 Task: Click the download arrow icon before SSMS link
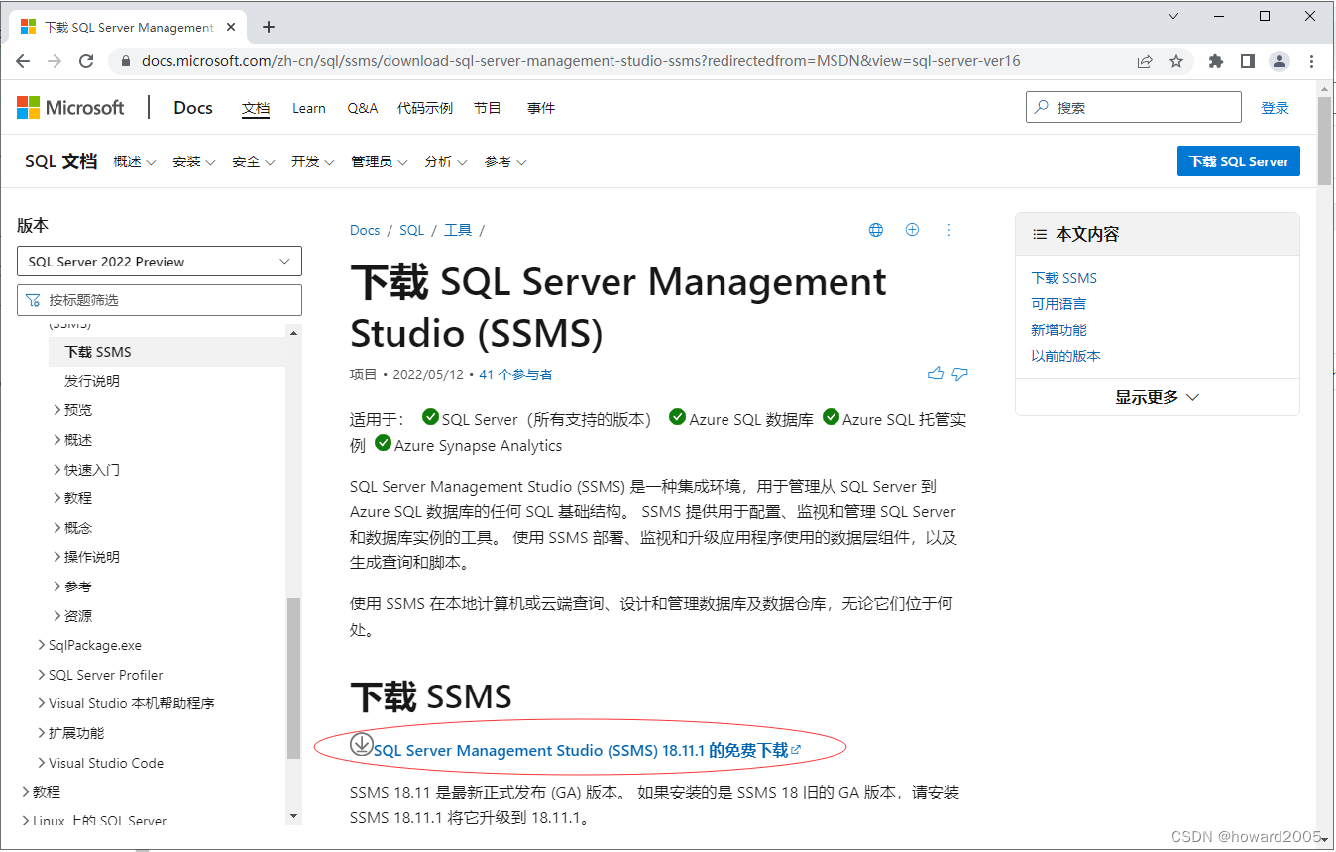pos(362,743)
